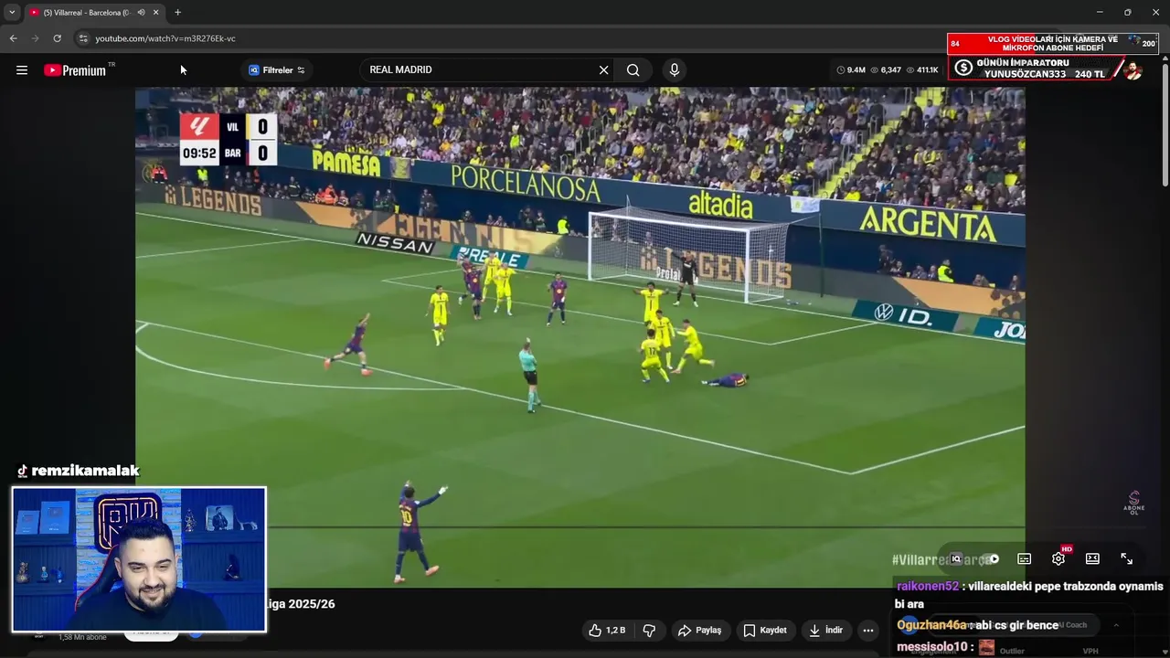The width and height of the screenshot is (1170, 658).
Task: Dislike the video with thumbs down
Action: [x=649, y=631]
